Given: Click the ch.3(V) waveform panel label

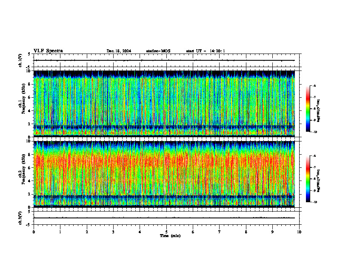Looking at the screenshot, I should [x=20, y=218].
